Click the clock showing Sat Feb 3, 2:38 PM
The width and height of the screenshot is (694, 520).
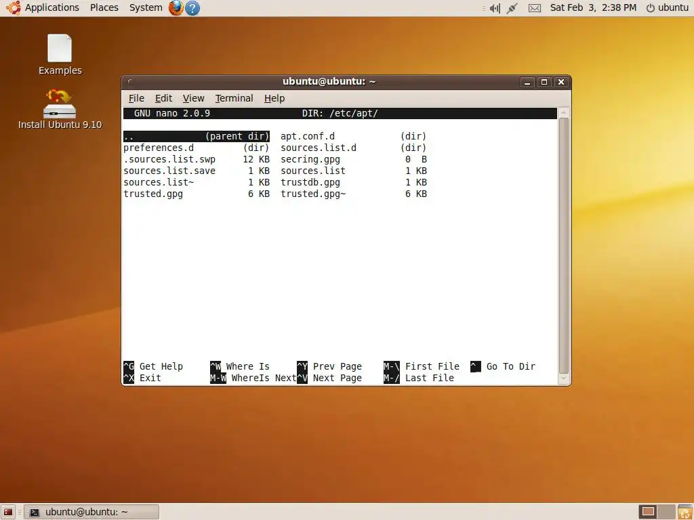tap(593, 7)
